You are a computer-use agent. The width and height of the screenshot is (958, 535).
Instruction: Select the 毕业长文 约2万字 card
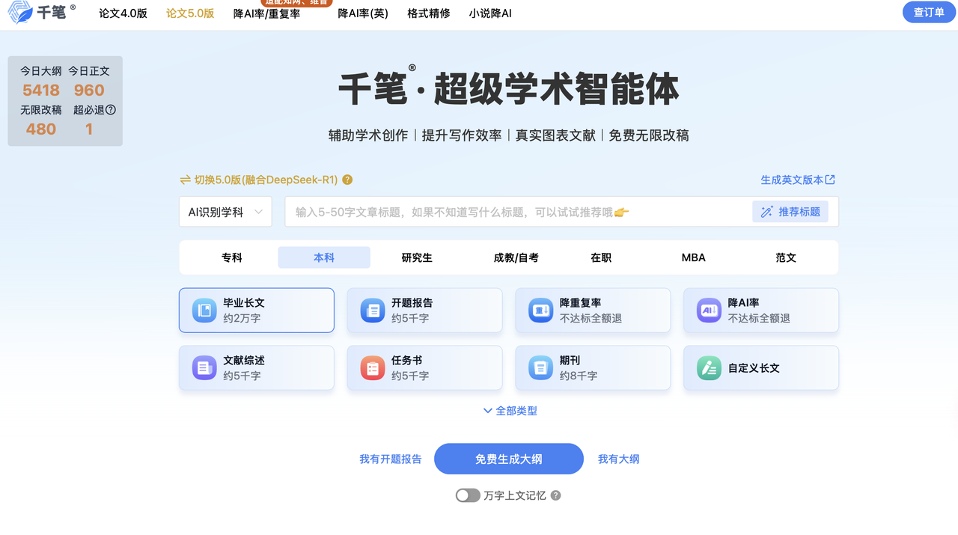pyautogui.click(x=257, y=311)
